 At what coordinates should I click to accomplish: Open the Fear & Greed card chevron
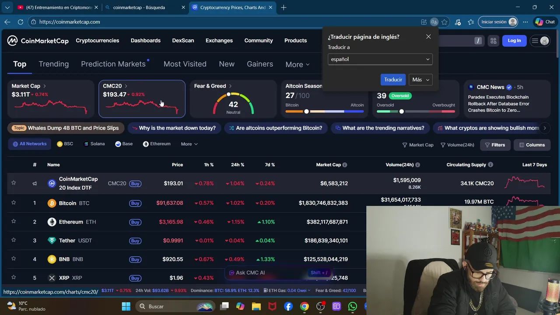(231, 86)
